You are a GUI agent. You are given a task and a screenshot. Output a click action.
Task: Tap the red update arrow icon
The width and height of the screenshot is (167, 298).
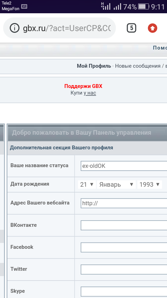tap(152, 28)
